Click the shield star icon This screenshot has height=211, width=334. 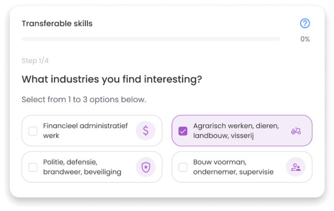(145, 167)
